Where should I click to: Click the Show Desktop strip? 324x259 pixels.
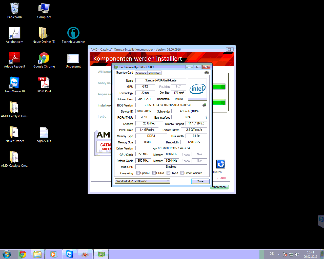coord(322,254)
